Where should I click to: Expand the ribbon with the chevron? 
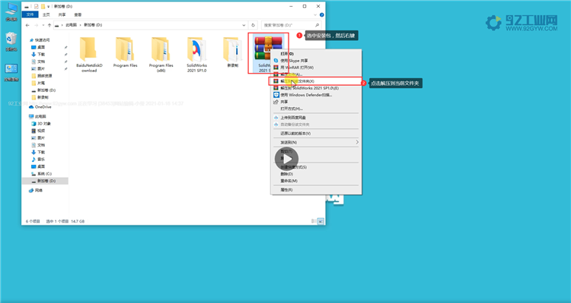315,15
